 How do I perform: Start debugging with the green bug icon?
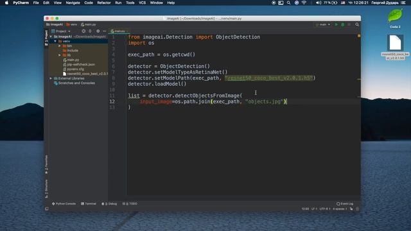(342, 24)
